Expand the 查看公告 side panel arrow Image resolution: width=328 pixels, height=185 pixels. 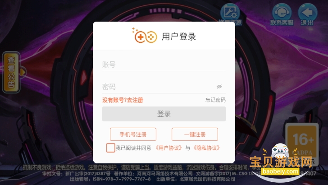(23, 72)
